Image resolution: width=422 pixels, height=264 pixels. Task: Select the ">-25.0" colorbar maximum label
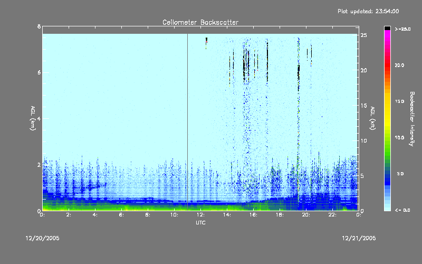403,29
